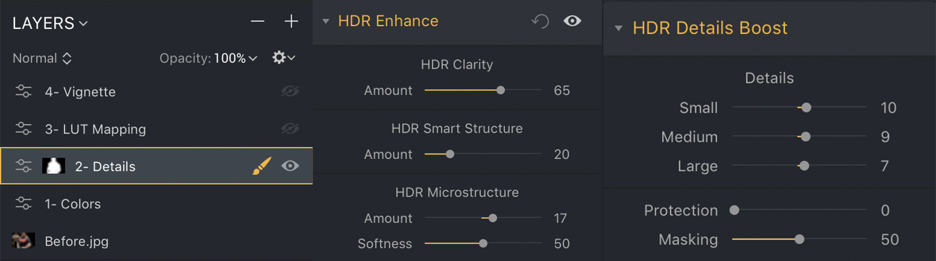Collapse the HDR Enhance panel

pos(326,21)
